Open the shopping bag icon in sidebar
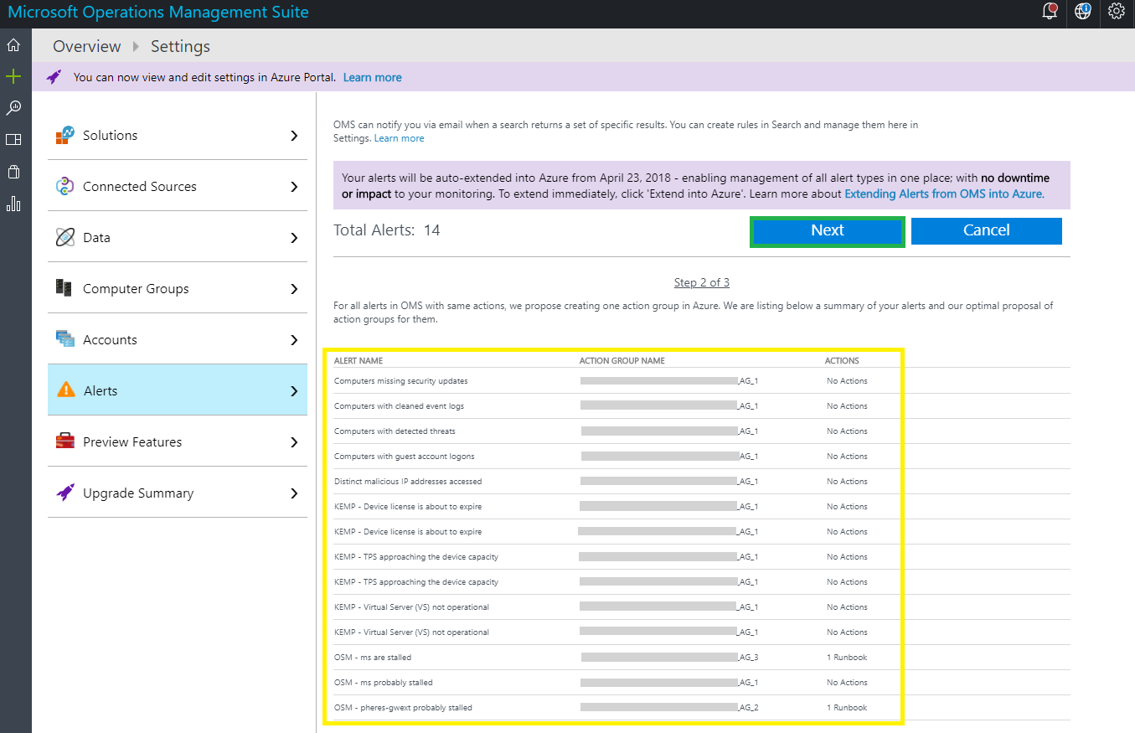The height and width of the screenshot is (733, 1135). tap(13, 172)
